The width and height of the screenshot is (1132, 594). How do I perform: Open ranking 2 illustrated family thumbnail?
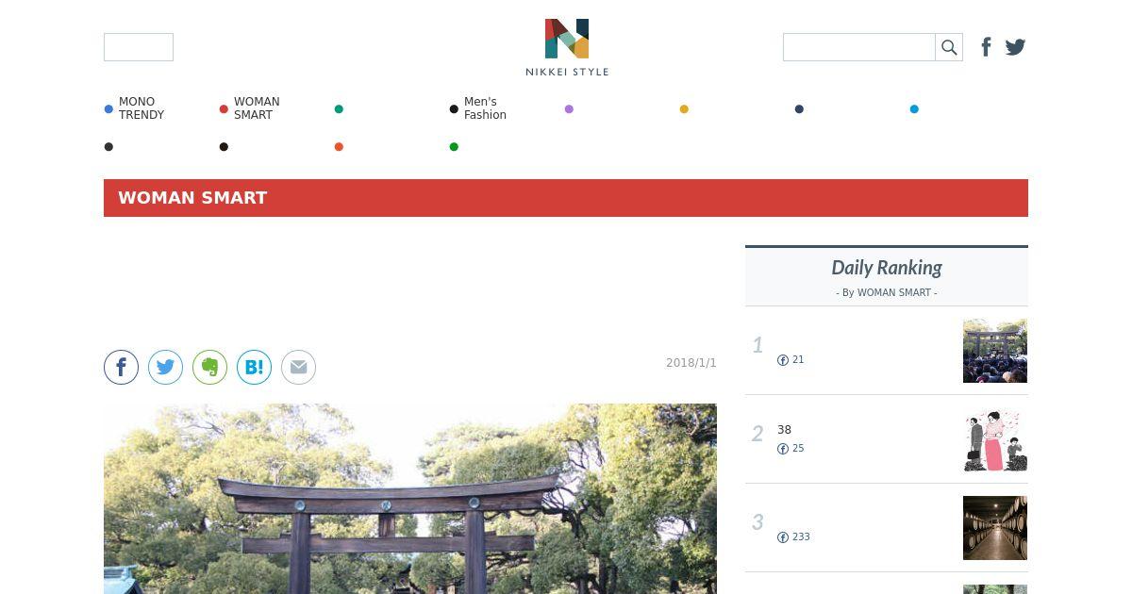point(995,439)
